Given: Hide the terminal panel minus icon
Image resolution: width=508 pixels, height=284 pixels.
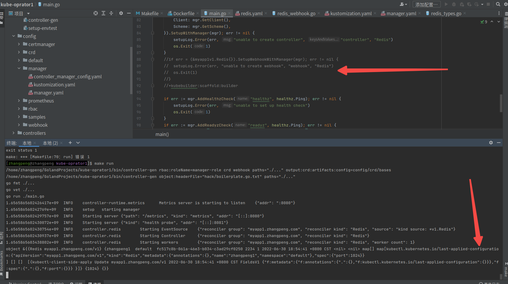Looking at the screenshot, I should pyautogui.click(x=499, y=143).
